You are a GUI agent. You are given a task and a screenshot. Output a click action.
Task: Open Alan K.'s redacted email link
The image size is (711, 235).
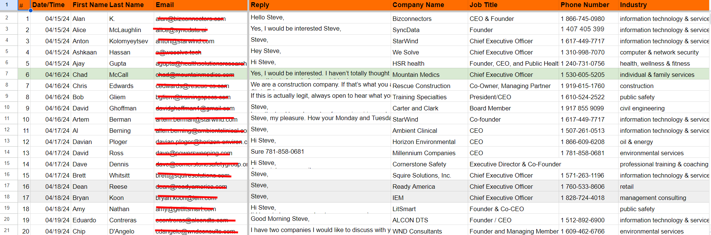click(190, 19)
